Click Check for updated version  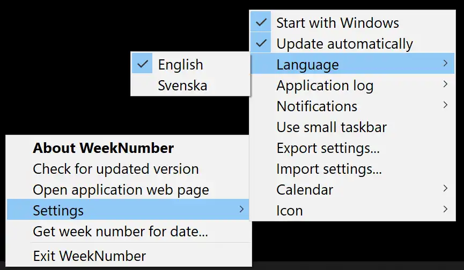coord(116,169)
